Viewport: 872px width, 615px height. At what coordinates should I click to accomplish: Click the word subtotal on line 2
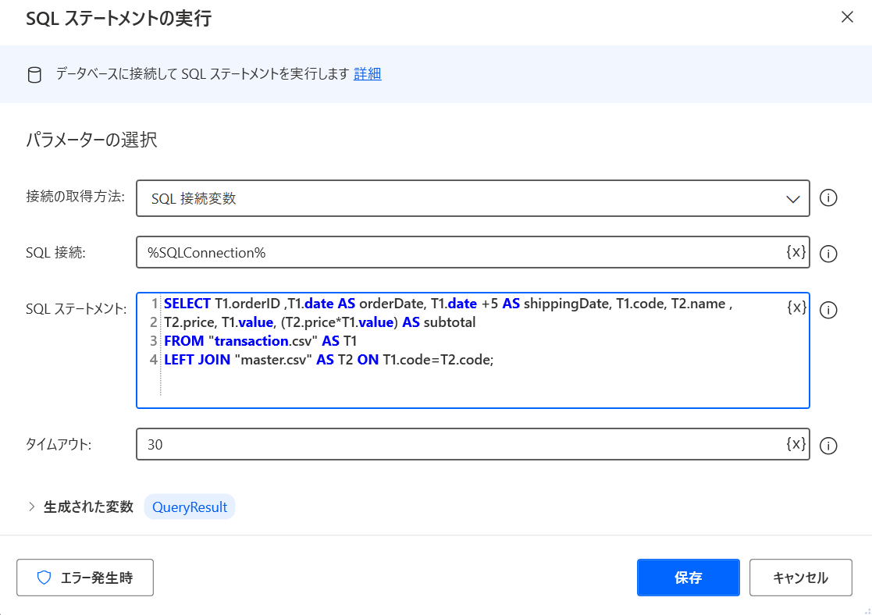tap(450, 322)
